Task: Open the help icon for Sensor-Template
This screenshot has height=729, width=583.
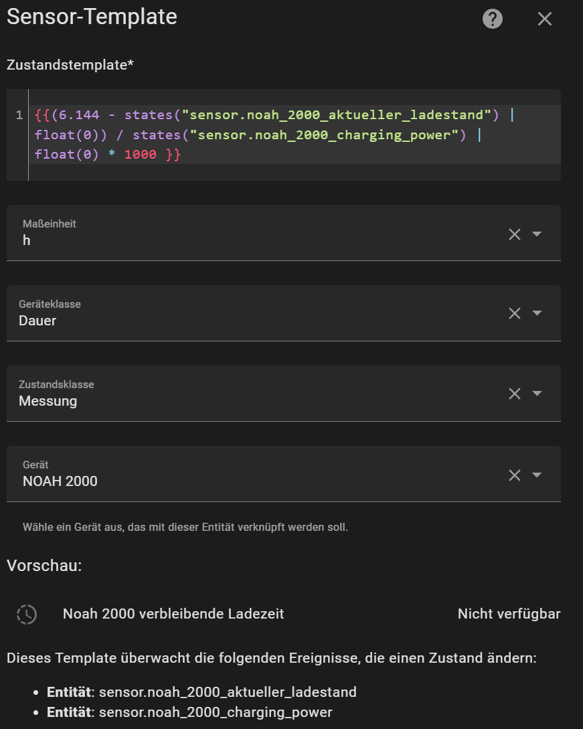Action: [493, 19]
